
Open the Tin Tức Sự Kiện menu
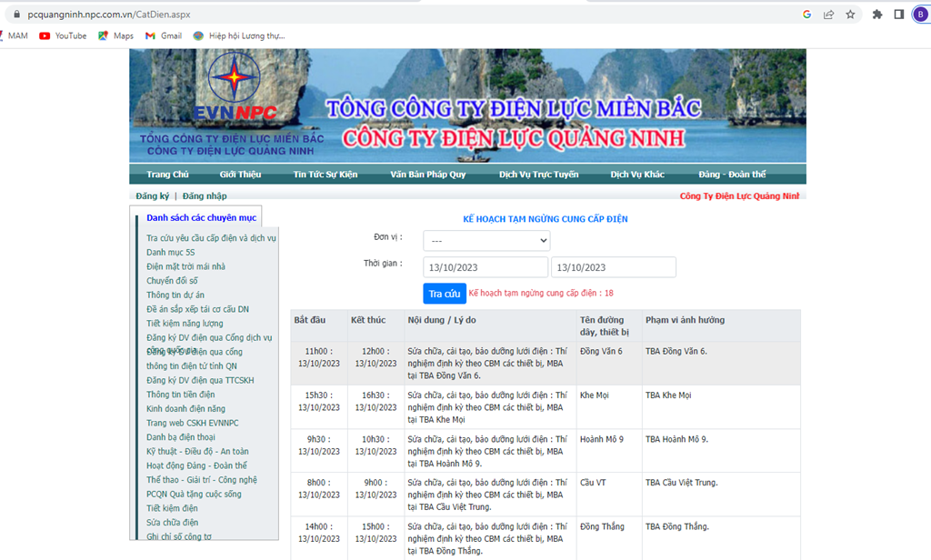click(325, 174)
